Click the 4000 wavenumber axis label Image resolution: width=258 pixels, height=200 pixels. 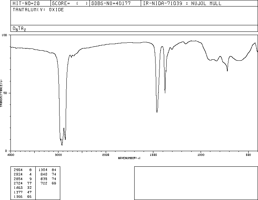pyautogui.click(x=11, y=155)
